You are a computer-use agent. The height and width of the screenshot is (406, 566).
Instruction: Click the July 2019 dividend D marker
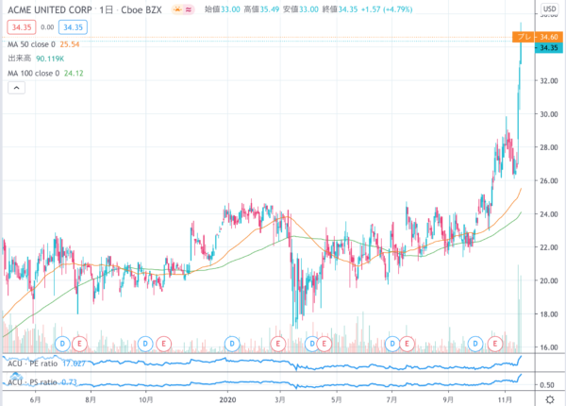click(62, 344)
